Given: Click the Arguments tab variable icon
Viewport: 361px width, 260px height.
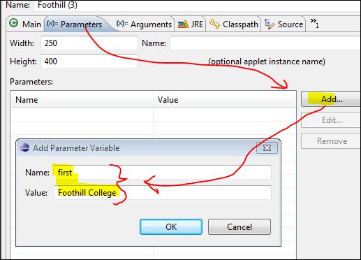Looking at the screenshot, I should [122, 24].
